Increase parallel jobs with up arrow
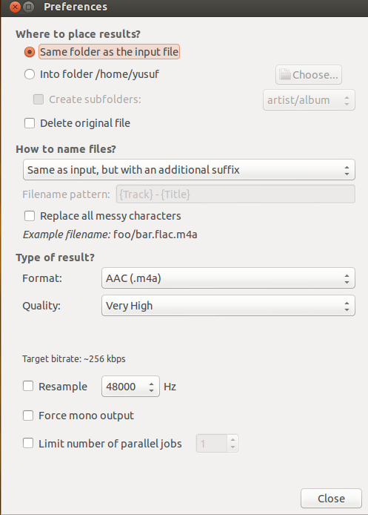This screenshot has width=368, height=515. 232,439
